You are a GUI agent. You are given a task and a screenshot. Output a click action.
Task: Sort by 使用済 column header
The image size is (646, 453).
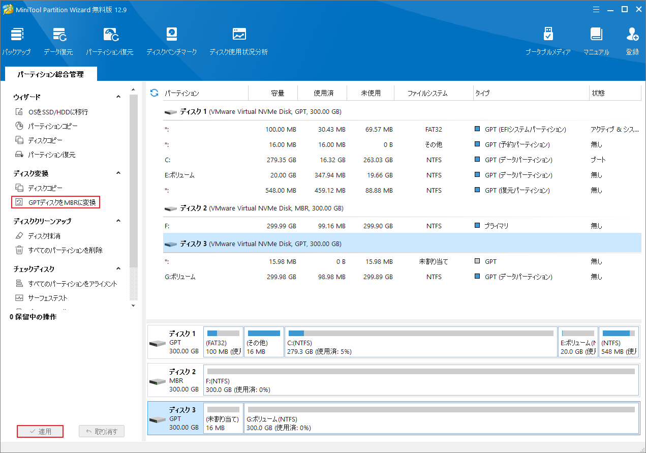click(x=322, y=93)
